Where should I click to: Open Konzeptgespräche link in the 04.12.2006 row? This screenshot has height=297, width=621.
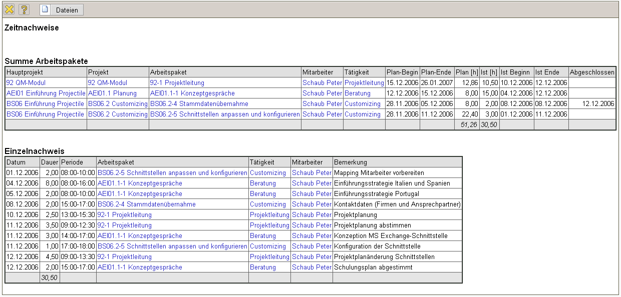[140, 183]
